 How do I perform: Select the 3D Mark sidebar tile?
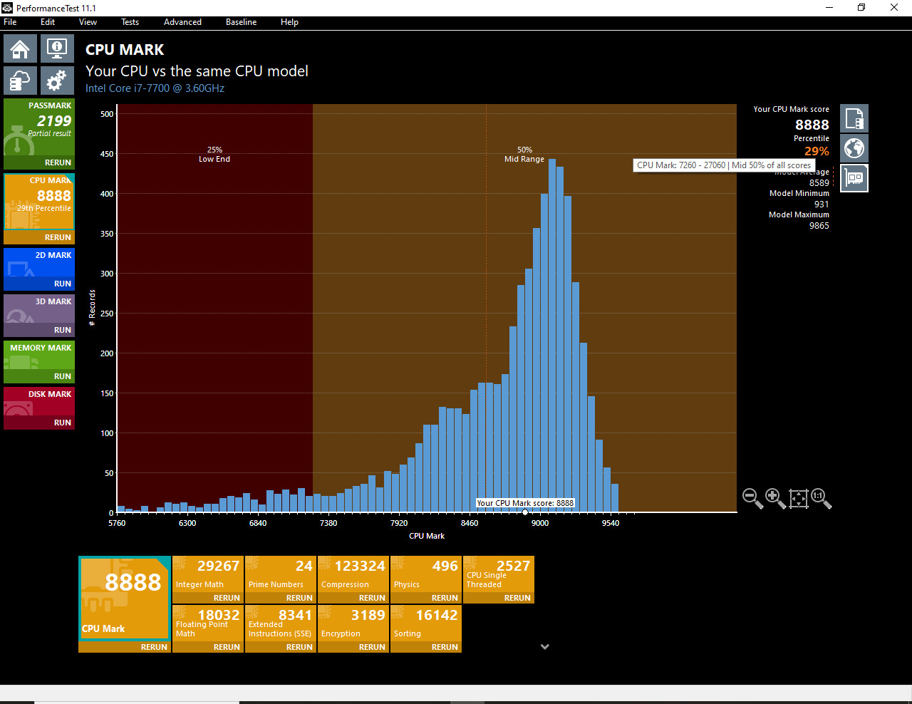click(x=39, y=309)
